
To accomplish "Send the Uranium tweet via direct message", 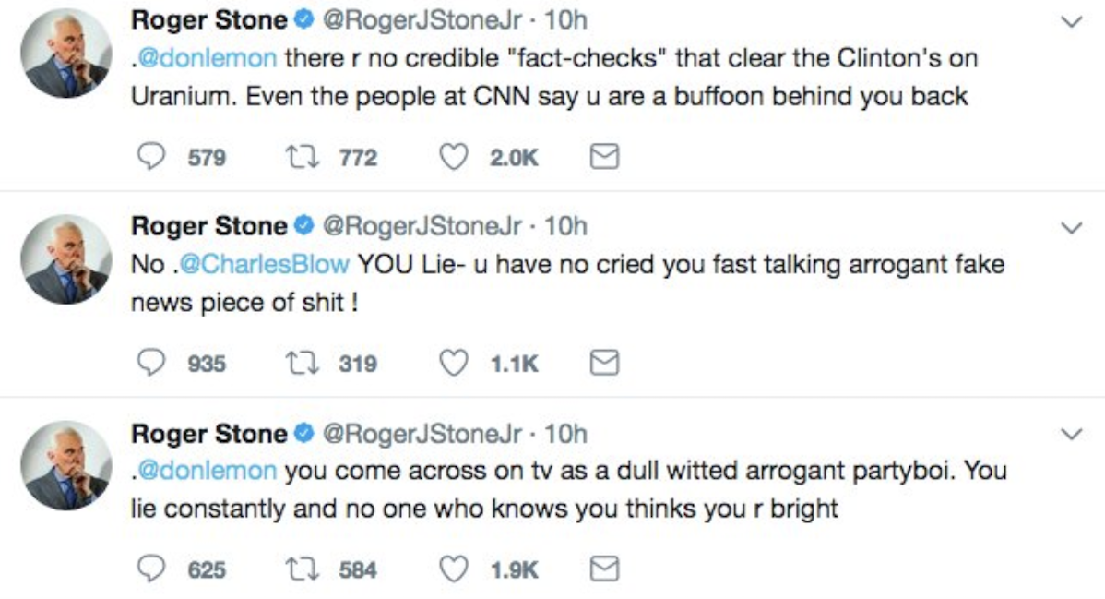I will pyautogui.click(x=603, y=158).
